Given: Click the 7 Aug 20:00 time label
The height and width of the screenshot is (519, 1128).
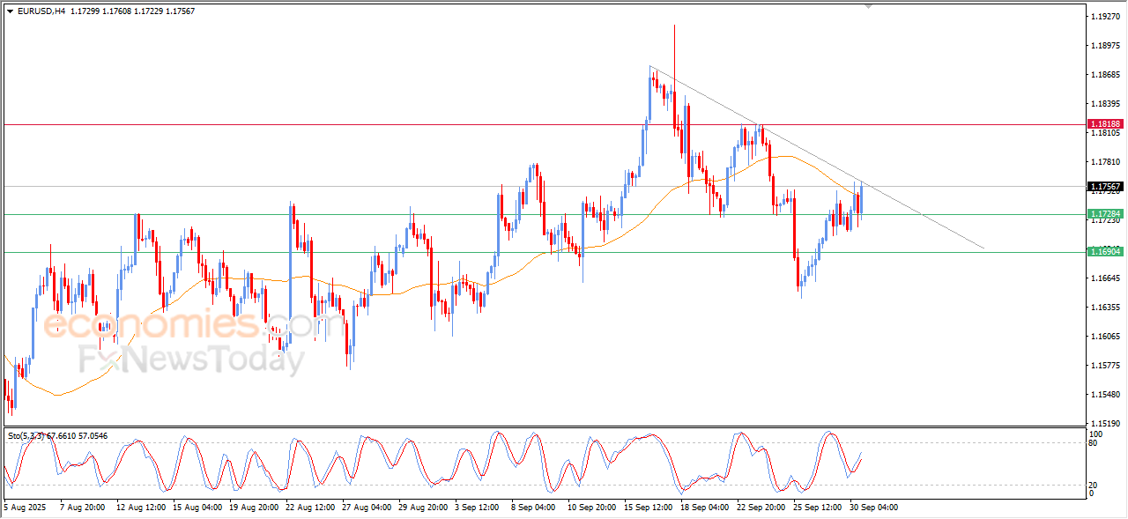Looking at the screenshot, I should point(83,508).
